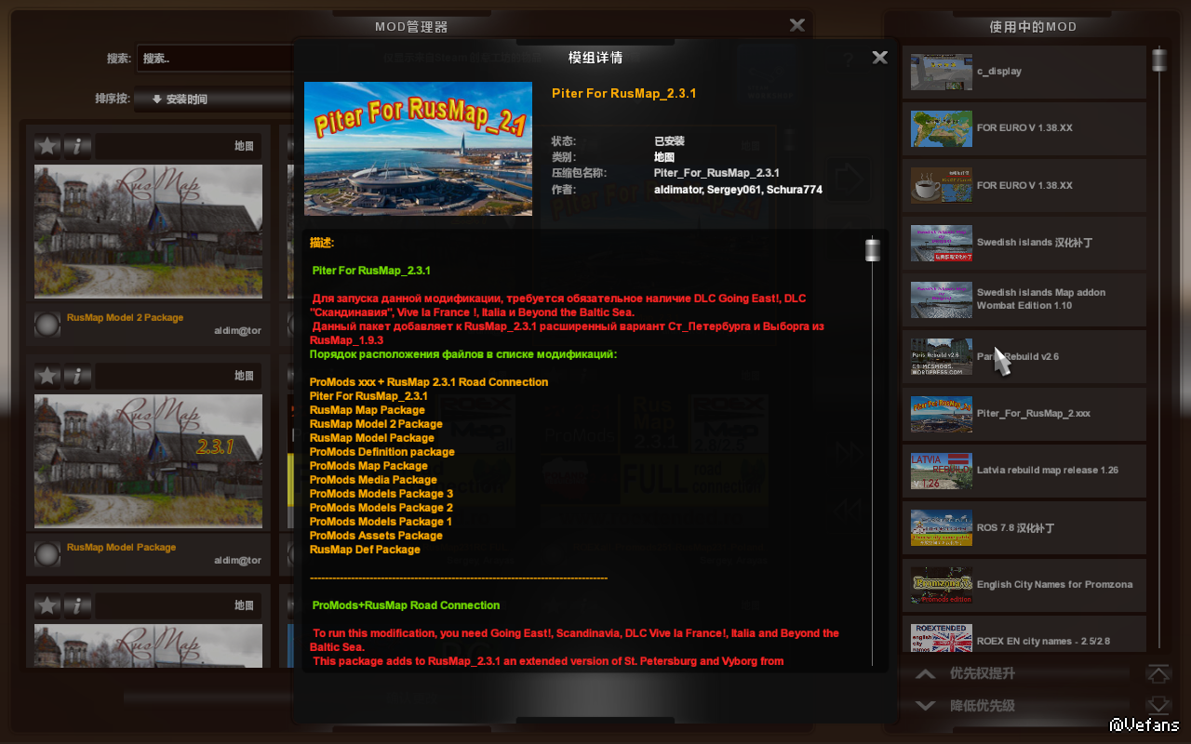Click aldim@tor author on RusMap Model Package card
The image size is (1191, 744).
237,561
